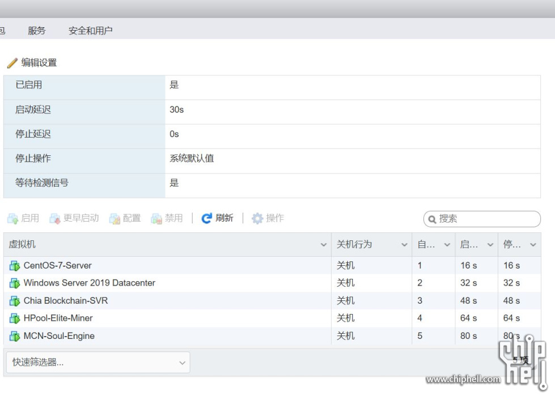
Task: Sort by the 关机行为 column header
Action: (x=354, y=244)
